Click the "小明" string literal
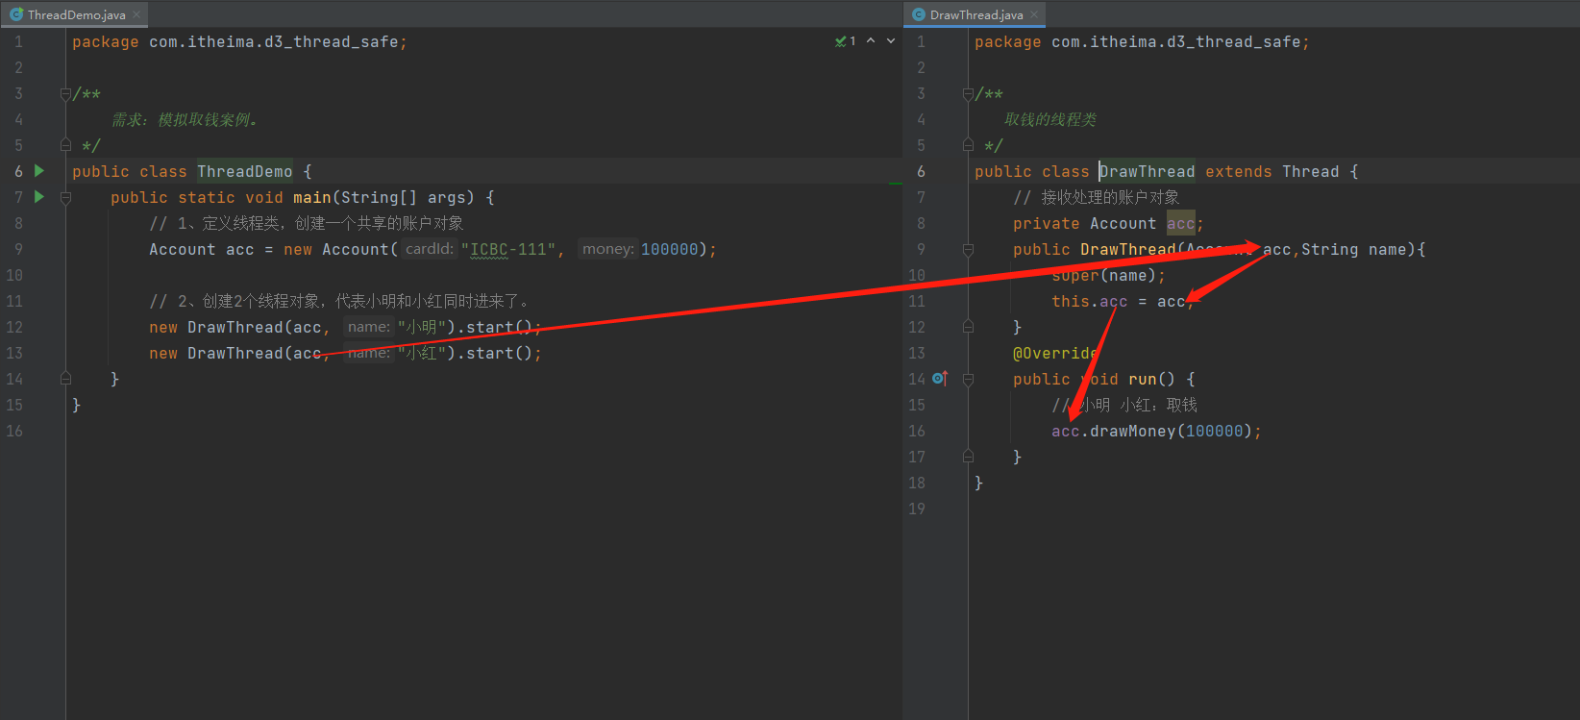Screen dimensions: 1580x720 422,327
